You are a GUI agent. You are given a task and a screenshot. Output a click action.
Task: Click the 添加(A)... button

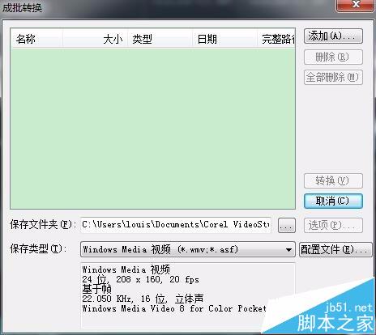[x=333, y=36]
